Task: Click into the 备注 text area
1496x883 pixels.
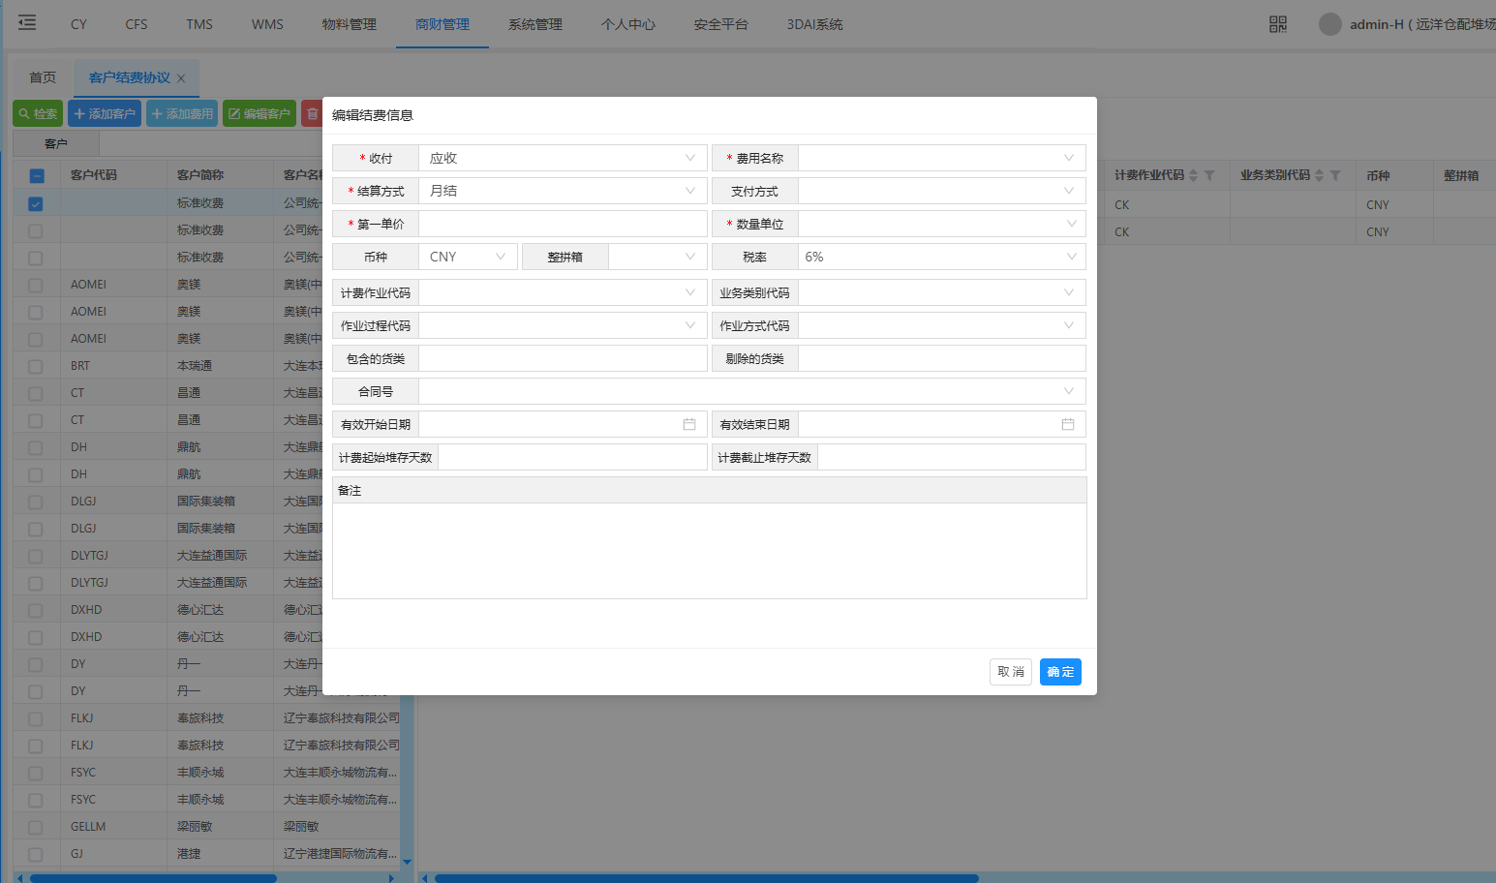Action: coord(709,550)
